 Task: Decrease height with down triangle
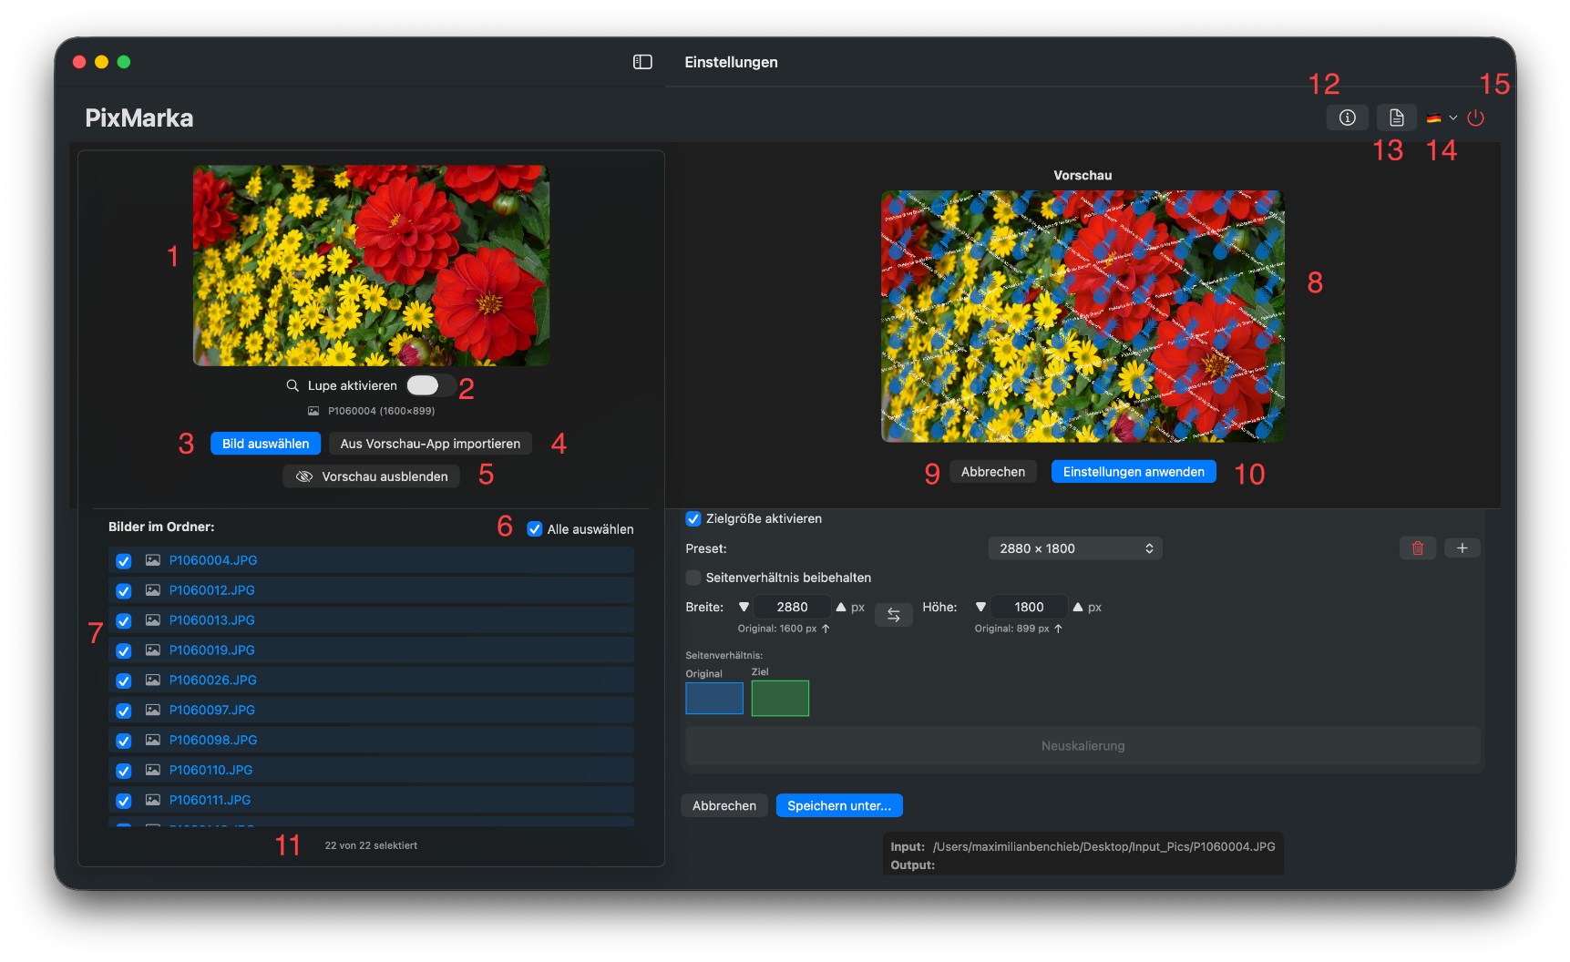pos(980,607)
